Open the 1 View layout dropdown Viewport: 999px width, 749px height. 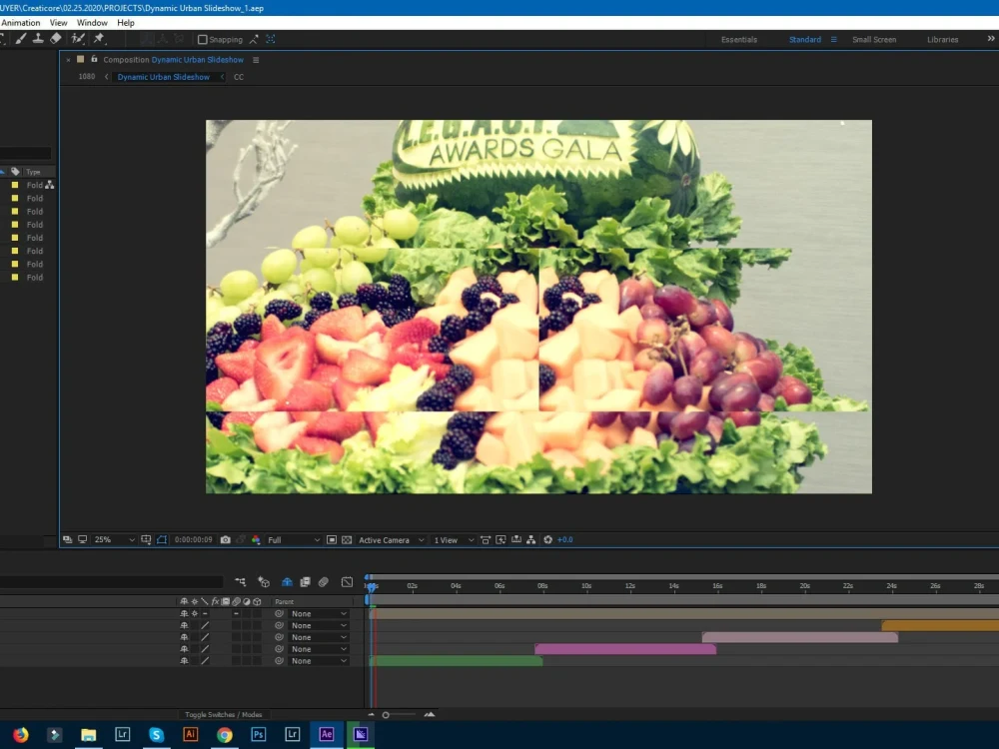point(454,539)
